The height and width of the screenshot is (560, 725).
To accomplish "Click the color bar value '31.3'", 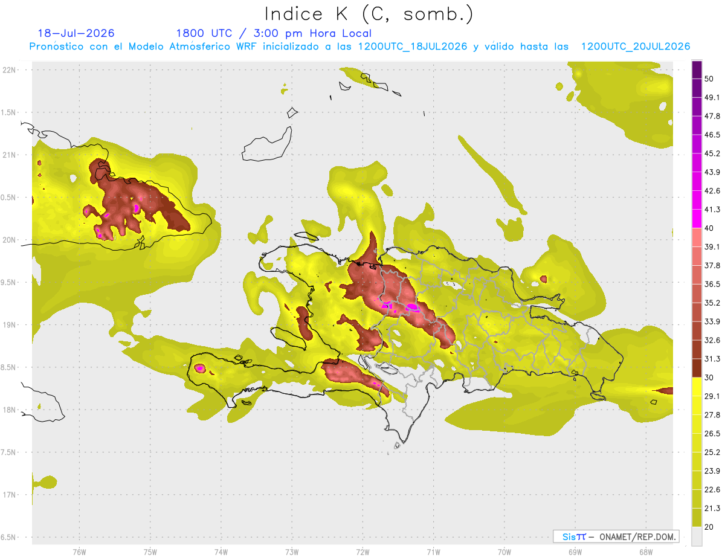I will click(712, 359).
